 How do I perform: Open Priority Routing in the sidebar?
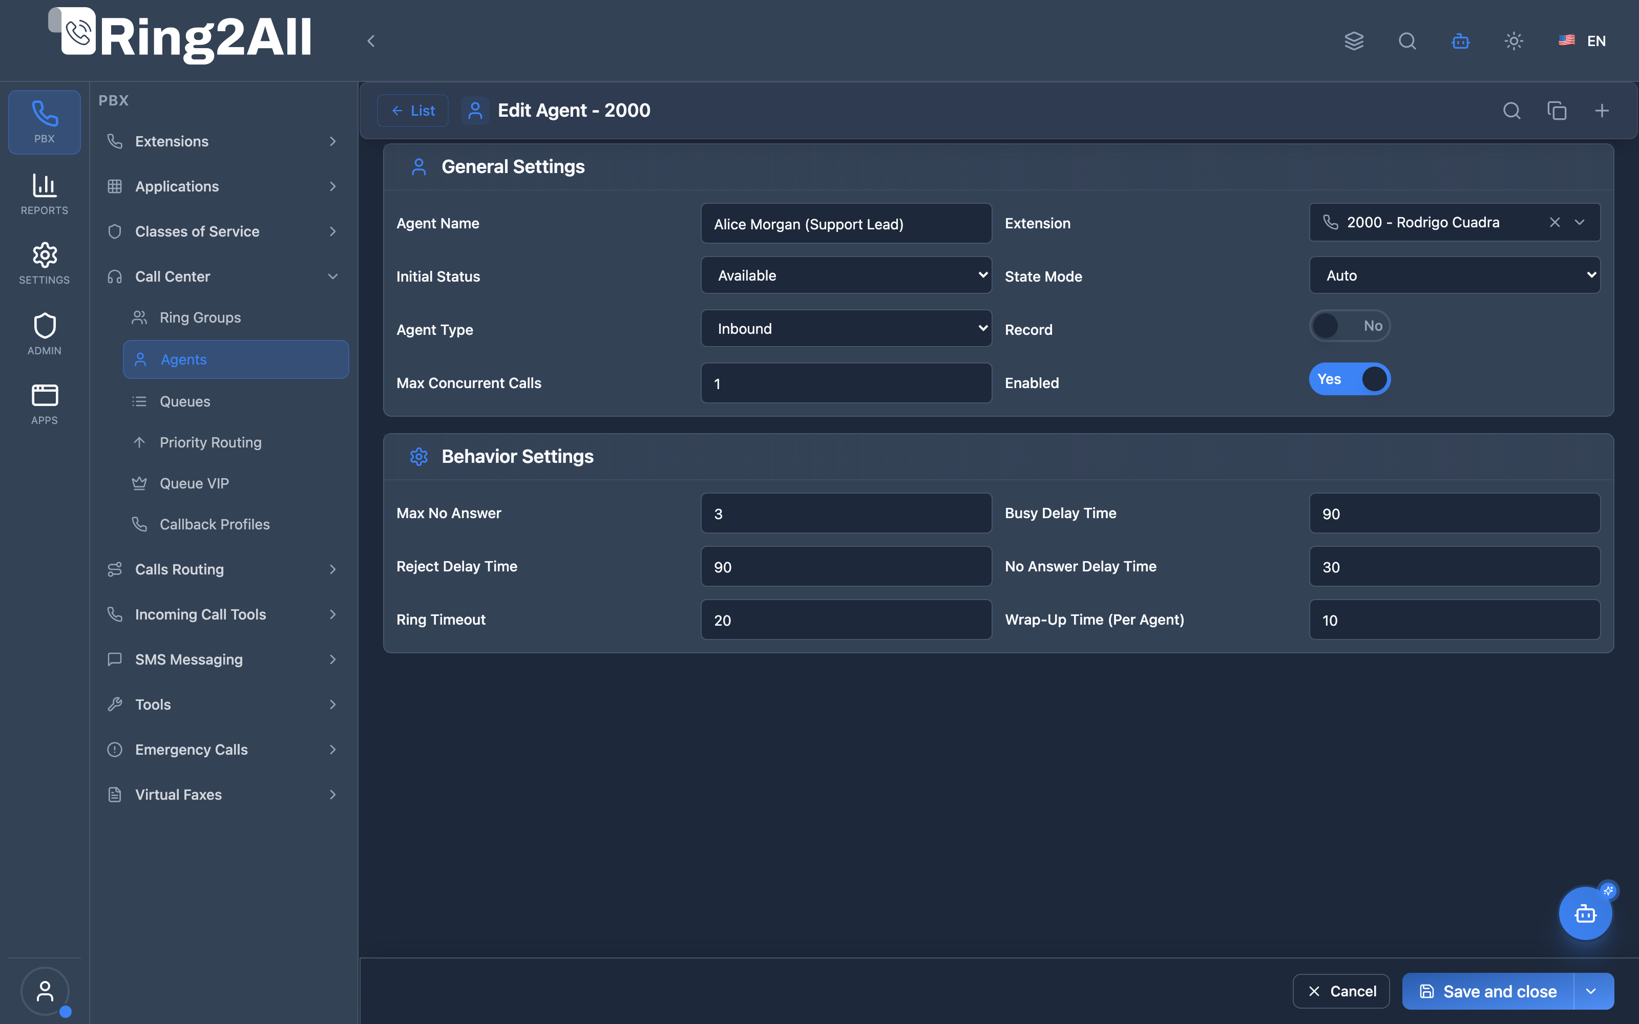pyautogui.click(x=236, y=442)
